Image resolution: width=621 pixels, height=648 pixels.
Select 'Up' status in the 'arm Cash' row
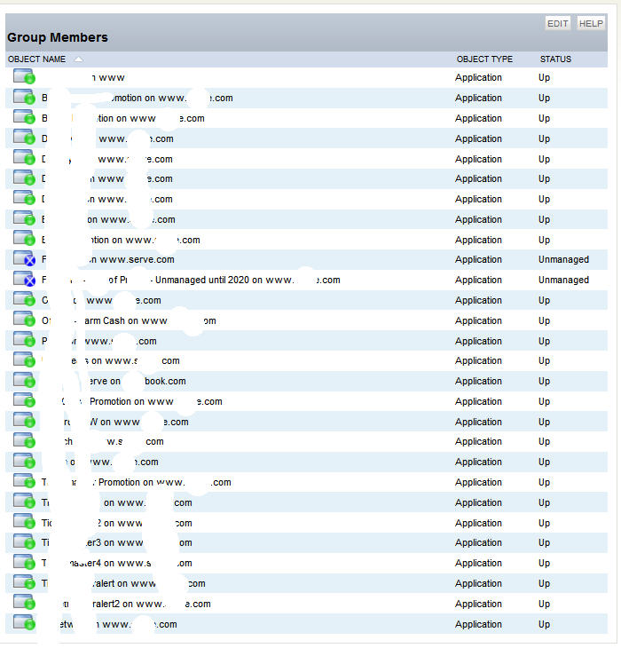[x=544, y=320]
